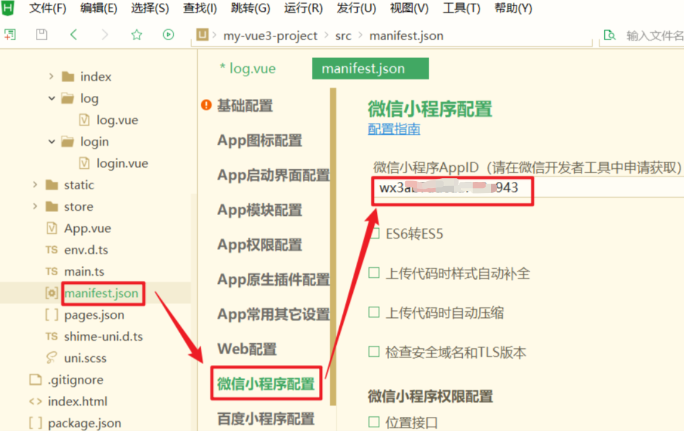Select 百度小程序配置 section

[x=266, y=419]
